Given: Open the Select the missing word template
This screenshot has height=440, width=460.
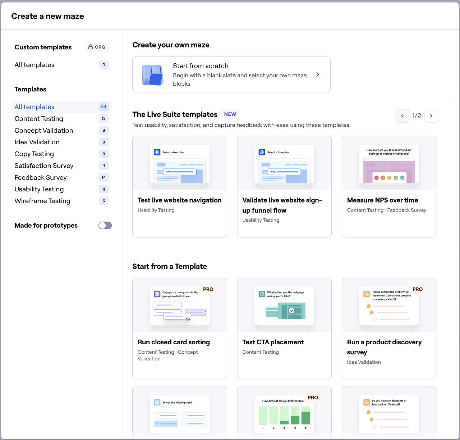Looking at the screenshot, I should (x=180, y=413).
